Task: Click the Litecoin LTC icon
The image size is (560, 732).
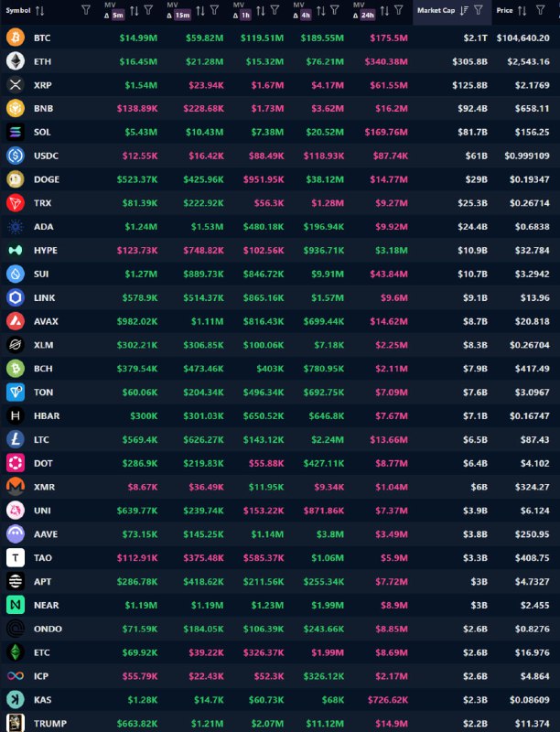Action: pos(16,439)
